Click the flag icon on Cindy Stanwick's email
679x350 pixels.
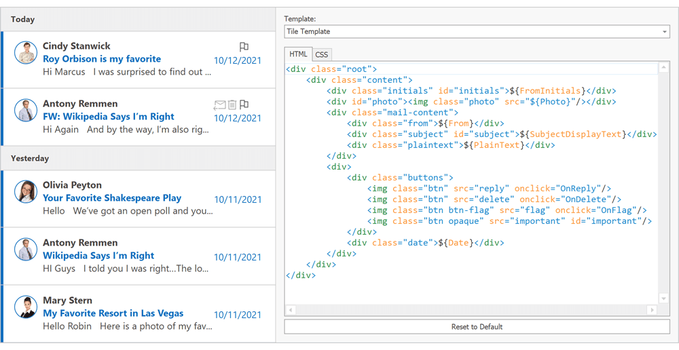tap(244, 47)
